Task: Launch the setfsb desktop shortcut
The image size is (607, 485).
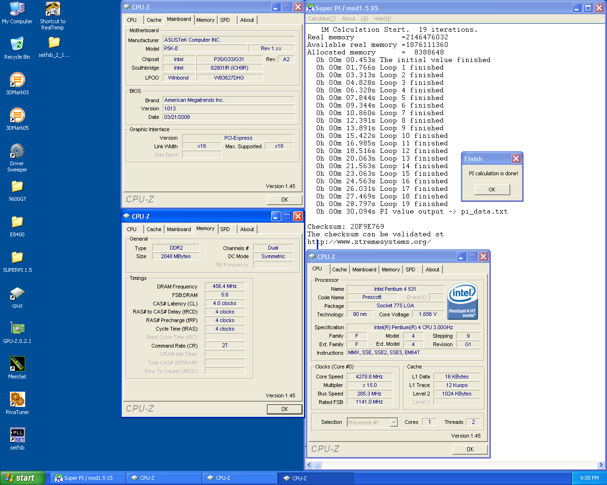Action: tap(17, 439)
